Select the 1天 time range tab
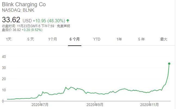 coord(9,39)
